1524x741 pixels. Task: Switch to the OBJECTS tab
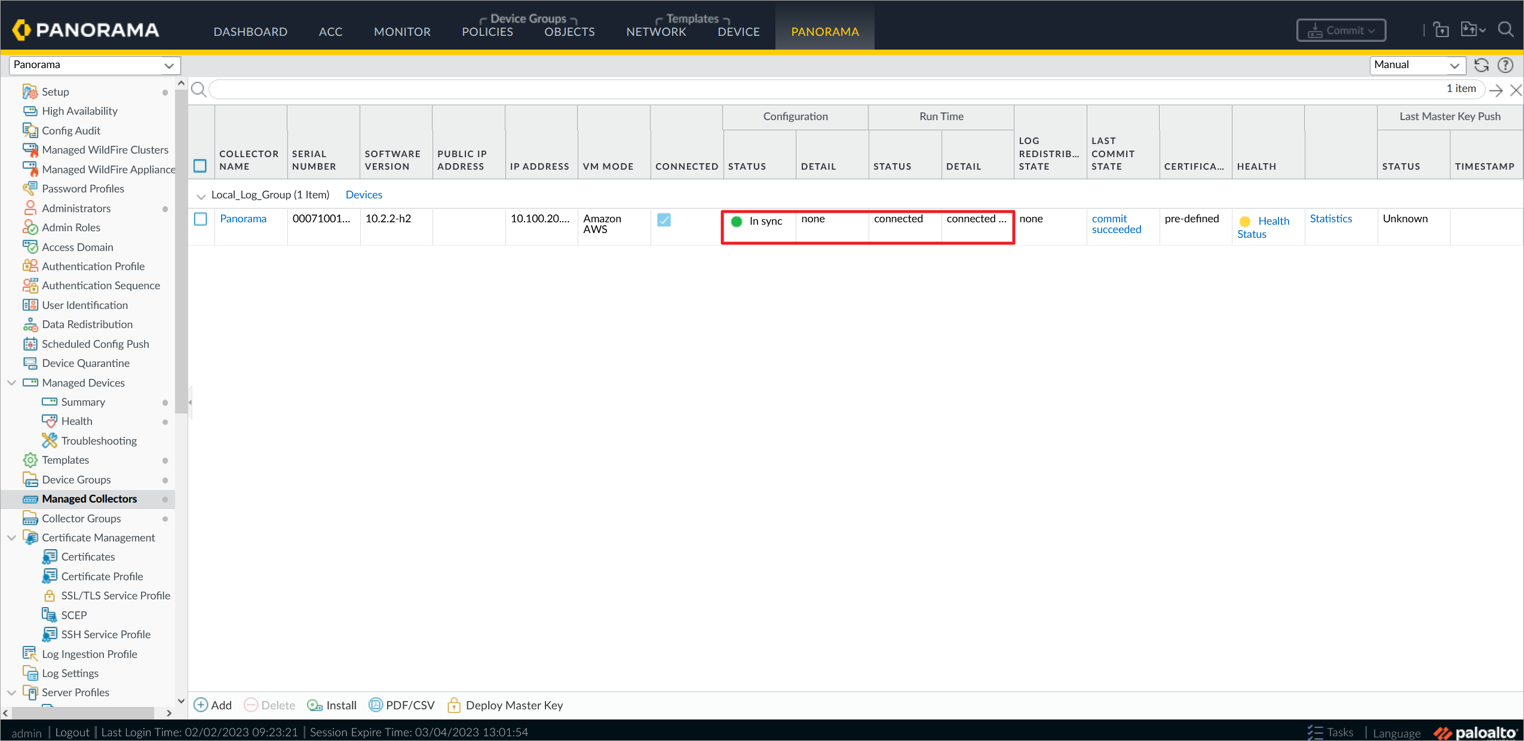click(x=569, y=32)
